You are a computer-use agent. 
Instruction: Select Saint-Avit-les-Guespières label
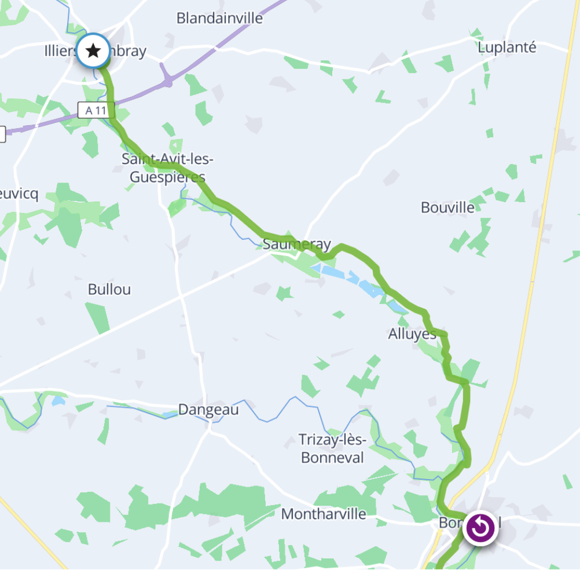tap(167, 167)
